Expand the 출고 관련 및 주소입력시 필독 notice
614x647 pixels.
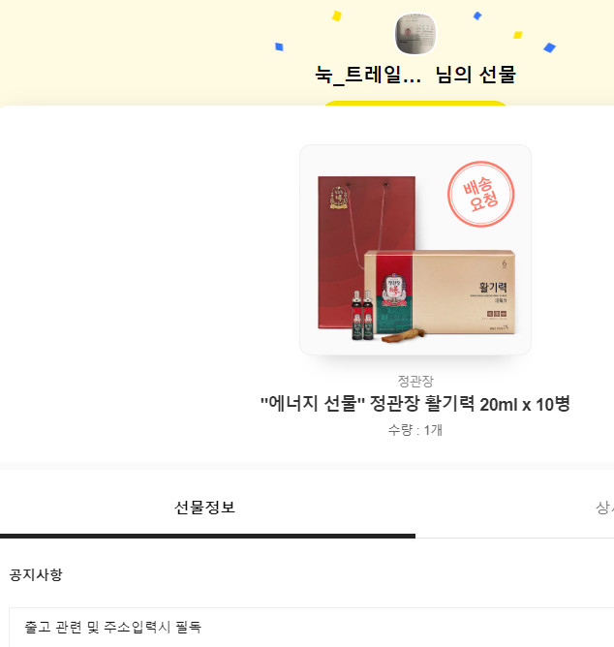click(x=312, y=628)
